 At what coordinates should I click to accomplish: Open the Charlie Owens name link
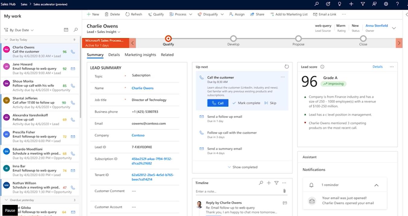[x=143, y=88]
